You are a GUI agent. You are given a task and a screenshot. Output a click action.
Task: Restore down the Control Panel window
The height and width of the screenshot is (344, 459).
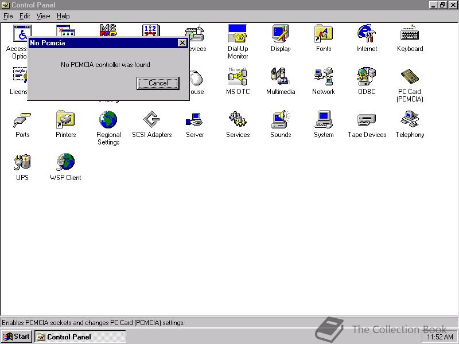(442, 5)
